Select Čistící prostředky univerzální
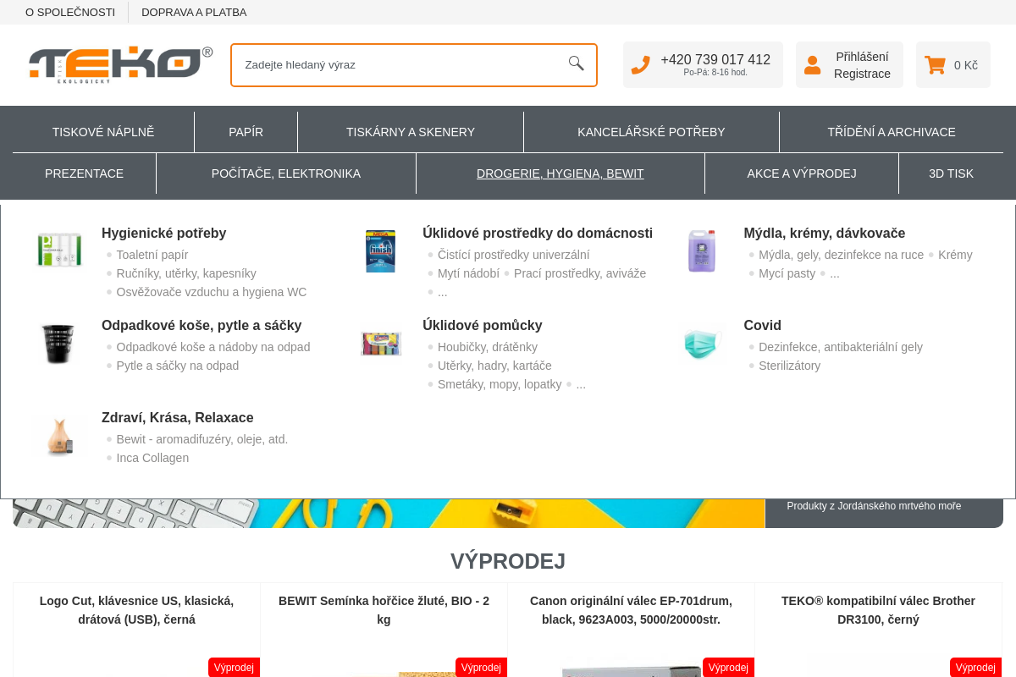The height and width of the screenshot is (677, 1016). (514, 255)
